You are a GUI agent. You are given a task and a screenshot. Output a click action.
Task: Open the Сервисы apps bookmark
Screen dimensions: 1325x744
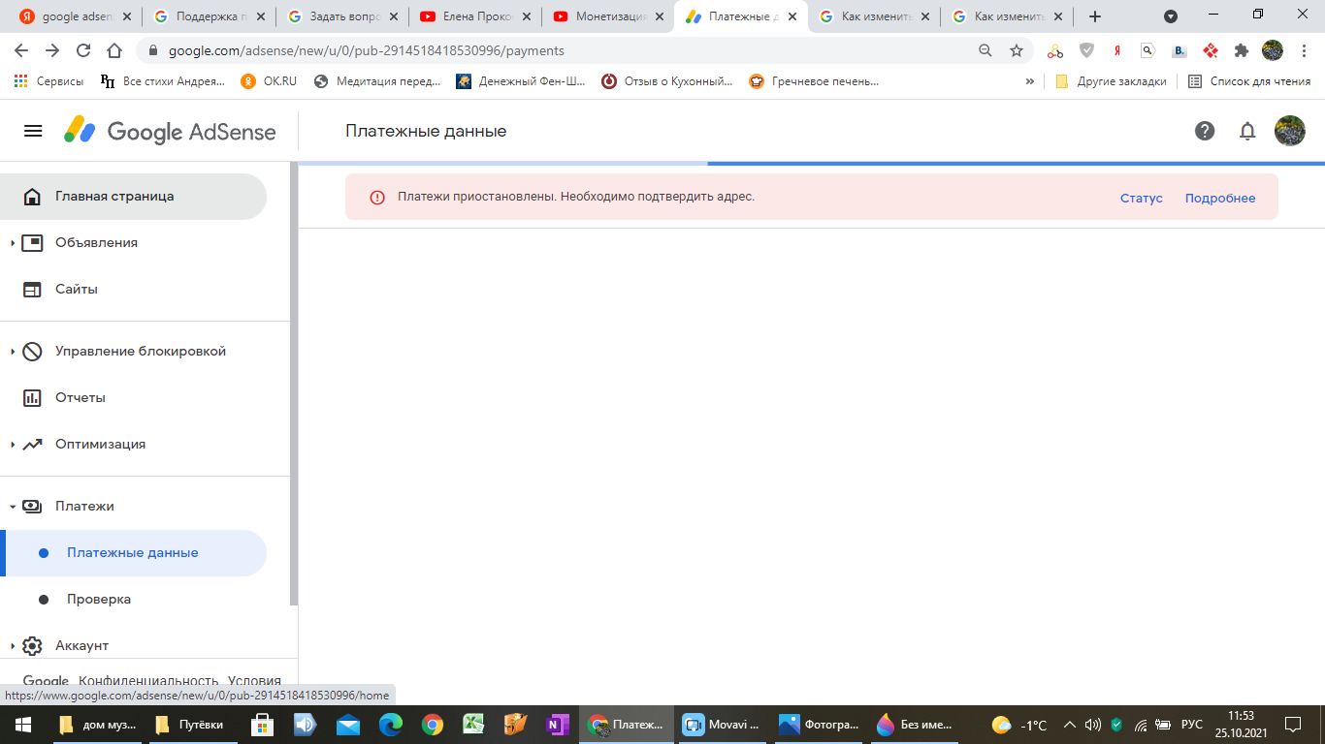(x=48, y=81)
